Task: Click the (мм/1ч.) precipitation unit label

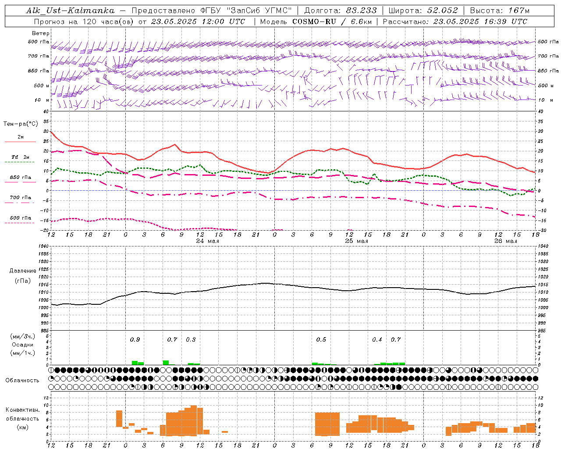Action: point(22,353)
